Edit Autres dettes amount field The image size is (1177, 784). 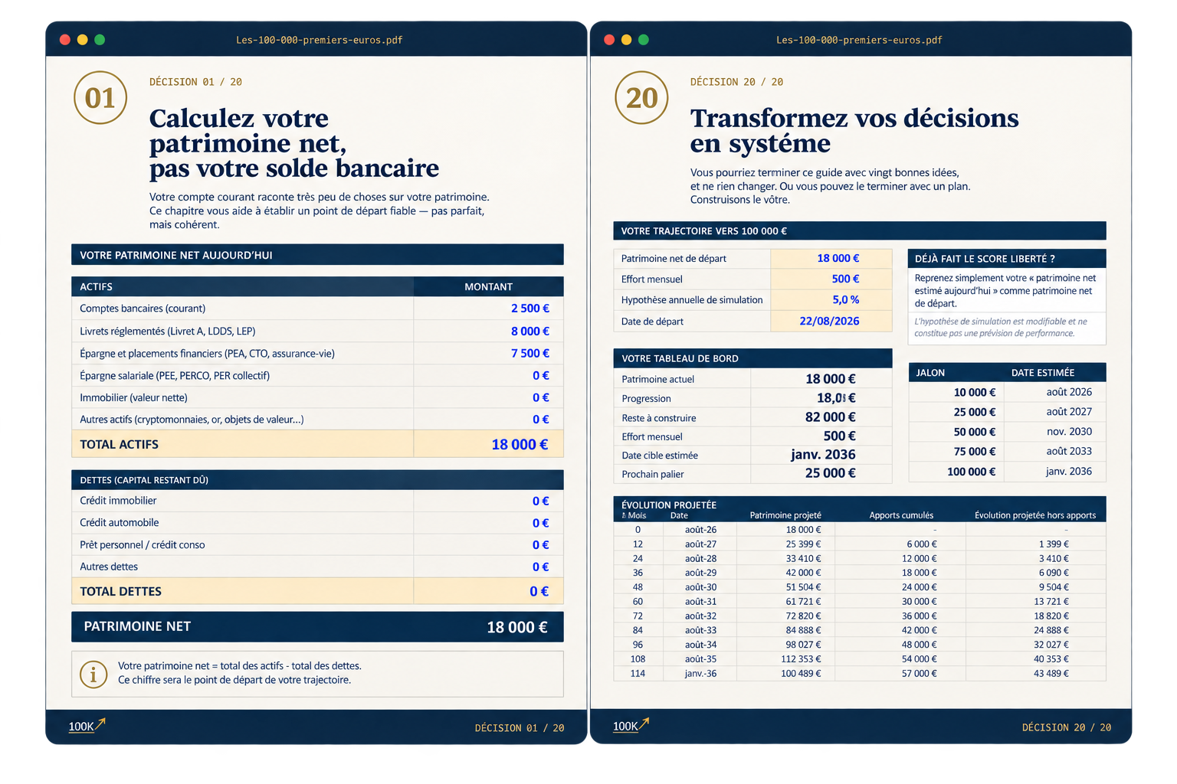[x=488, y=567]
